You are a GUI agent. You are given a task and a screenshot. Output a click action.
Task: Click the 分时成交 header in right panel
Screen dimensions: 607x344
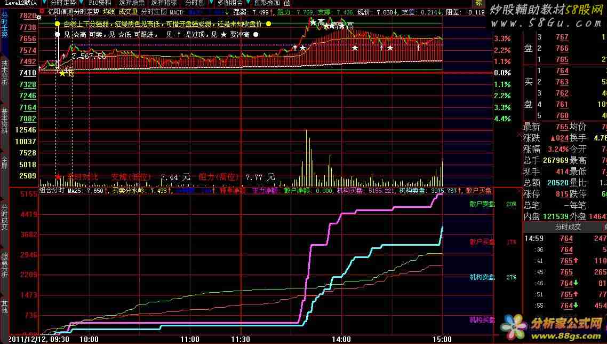(x=569, y=227)
